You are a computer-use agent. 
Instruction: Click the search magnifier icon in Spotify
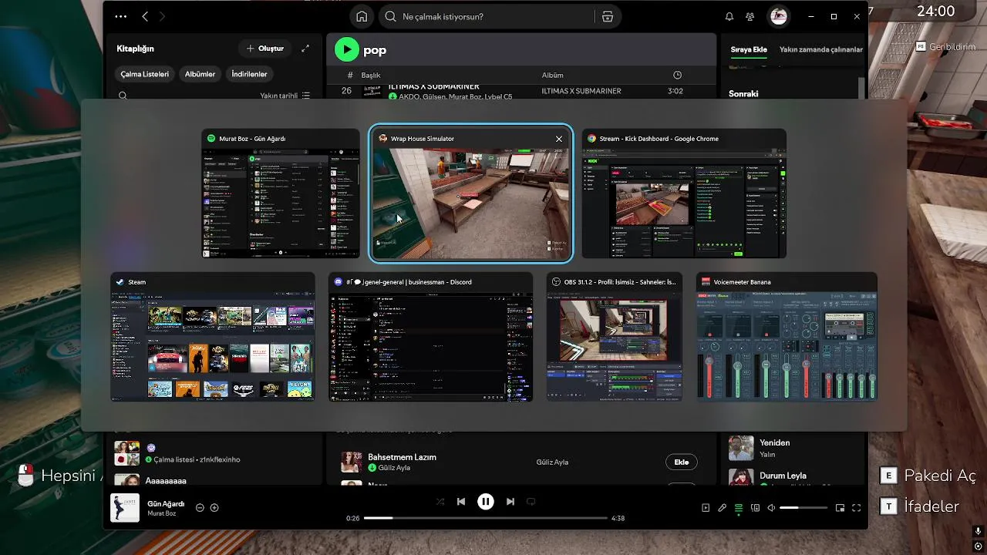391,16
